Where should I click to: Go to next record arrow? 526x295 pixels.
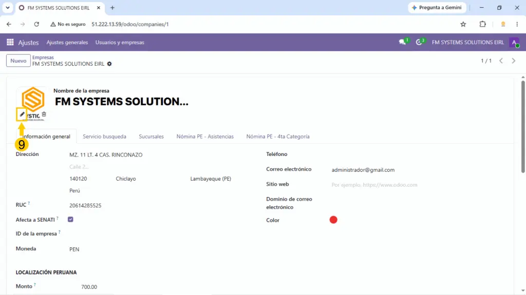click(x=514, y=61)
